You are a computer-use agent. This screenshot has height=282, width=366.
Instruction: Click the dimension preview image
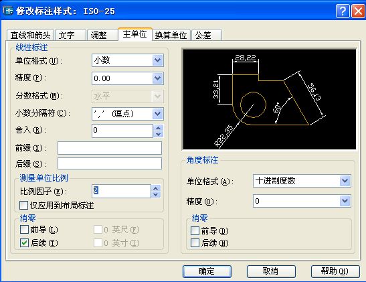[x=270, y=99]
